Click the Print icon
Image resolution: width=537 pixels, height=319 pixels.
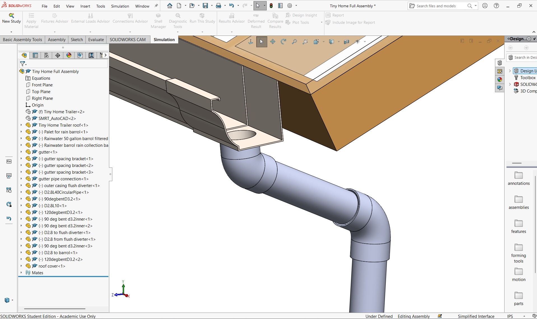click(218, 6)
